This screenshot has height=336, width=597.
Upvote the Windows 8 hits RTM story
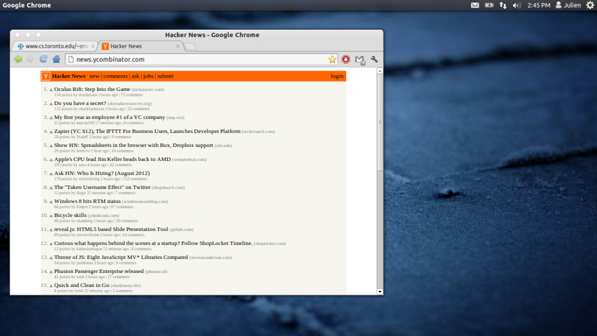tap(51, 202)
